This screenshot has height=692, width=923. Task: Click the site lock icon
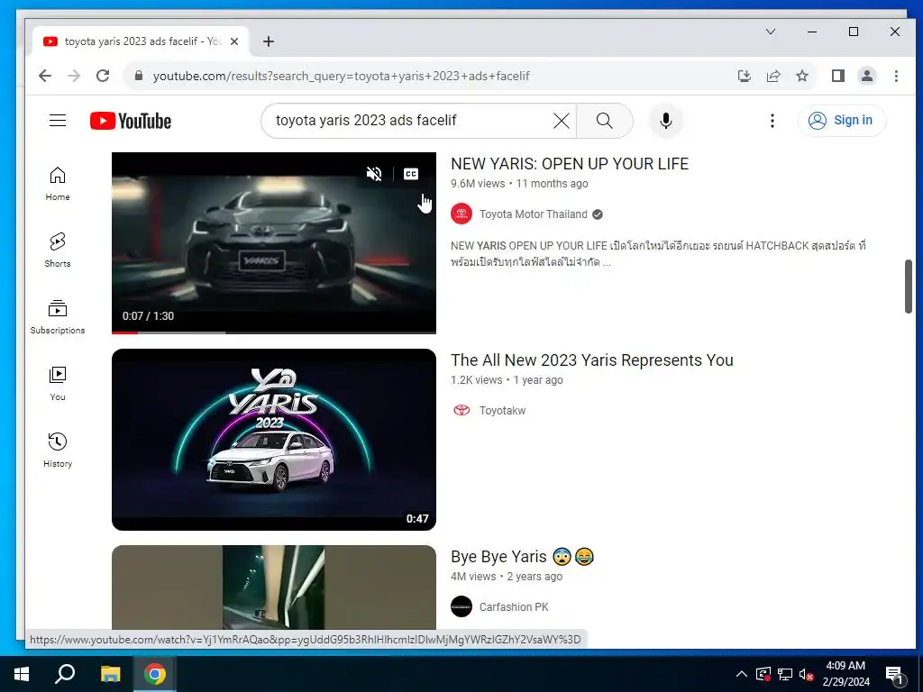tap(139, 76)
